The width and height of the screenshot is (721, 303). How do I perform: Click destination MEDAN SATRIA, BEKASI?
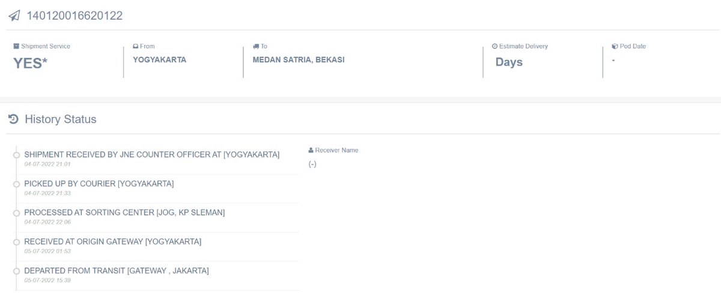pyautogui.click(x=299, y=60)
